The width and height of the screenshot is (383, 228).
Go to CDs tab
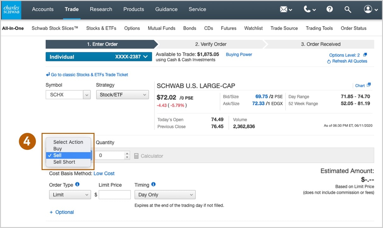point(209,28)
